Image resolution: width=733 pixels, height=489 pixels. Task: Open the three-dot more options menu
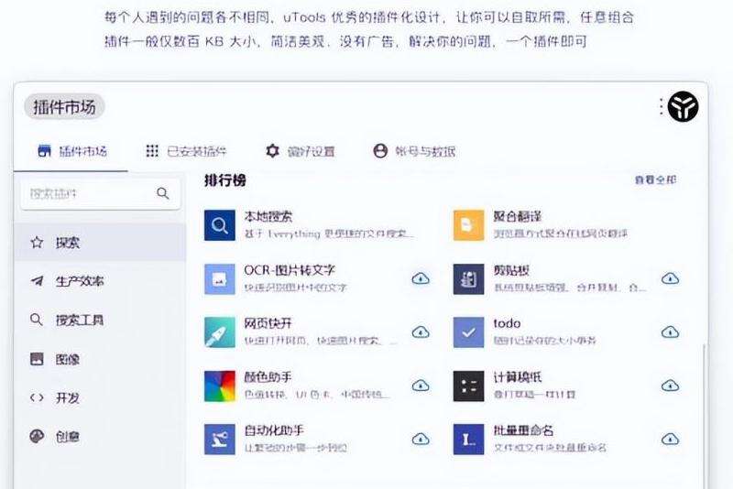coord(661,106)
